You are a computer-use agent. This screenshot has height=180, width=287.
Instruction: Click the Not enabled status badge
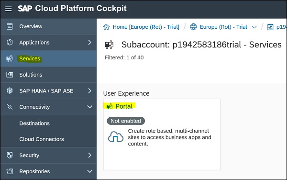coord(126,121)
